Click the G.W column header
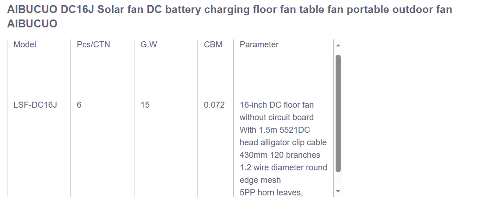This screenshot has width=496, height=207. pos(148,45)
